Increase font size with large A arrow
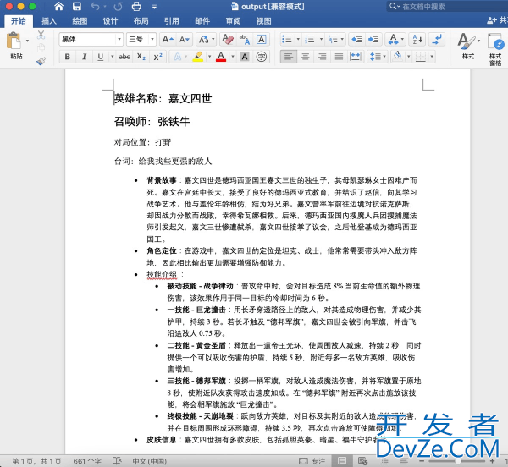 pyautogui.click(x=168, y=40)
